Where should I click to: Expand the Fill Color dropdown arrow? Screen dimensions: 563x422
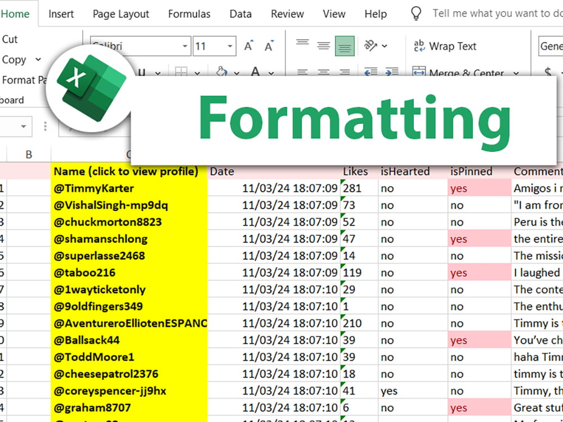coord(236,73)
